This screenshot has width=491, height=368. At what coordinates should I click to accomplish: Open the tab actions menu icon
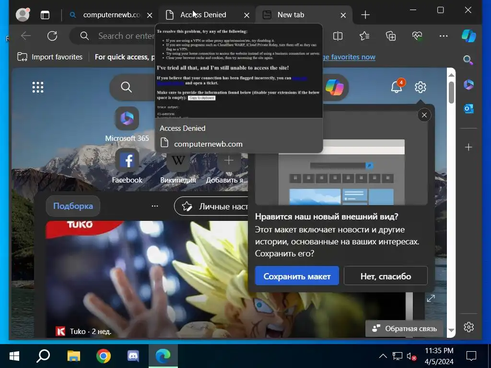45,15
